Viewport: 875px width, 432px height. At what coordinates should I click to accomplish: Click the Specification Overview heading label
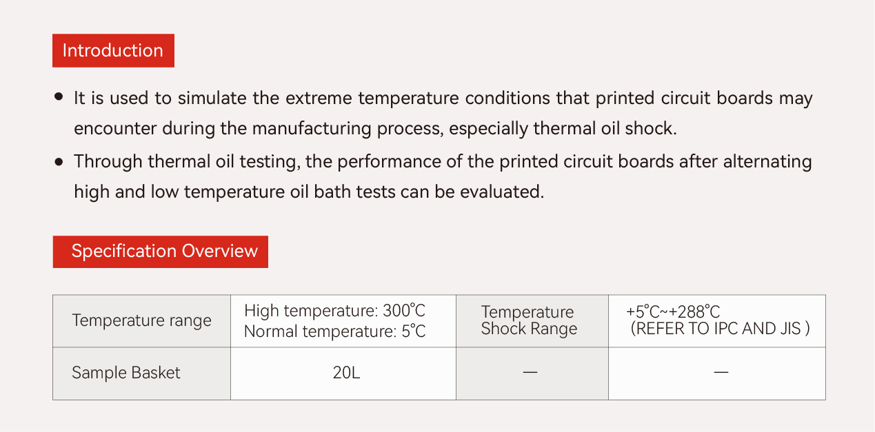[x=160, y=251]
